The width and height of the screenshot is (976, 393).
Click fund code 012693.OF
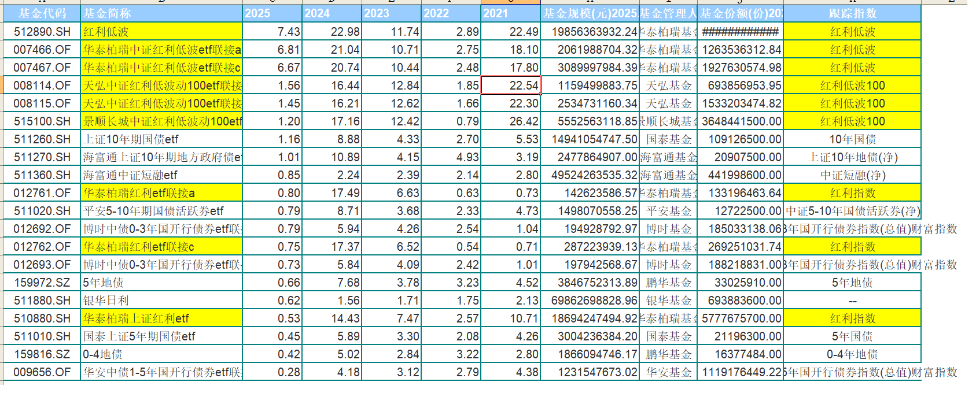42,265
